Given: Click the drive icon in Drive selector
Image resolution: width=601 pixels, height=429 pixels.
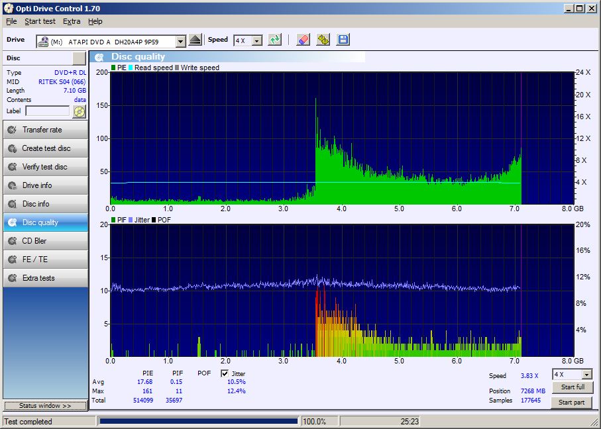Looking at the screenshot, I should [x=43, y=41].
